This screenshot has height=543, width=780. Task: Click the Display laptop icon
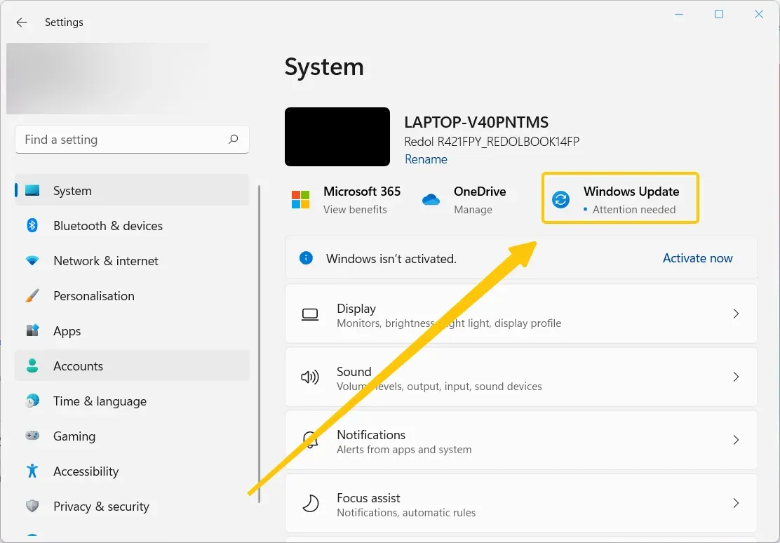[x=310, y=314]
